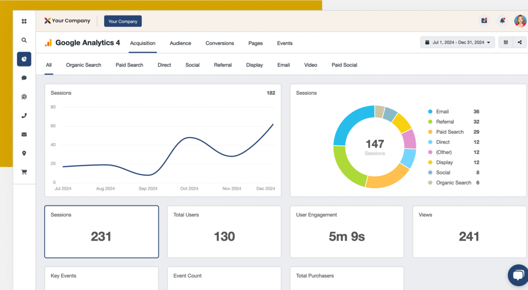
Task: Select the Total Users metric card
Action: (x=224, y=232)
